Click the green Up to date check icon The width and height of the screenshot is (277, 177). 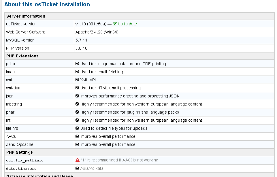pyautogui.click(x=115, y=24)
